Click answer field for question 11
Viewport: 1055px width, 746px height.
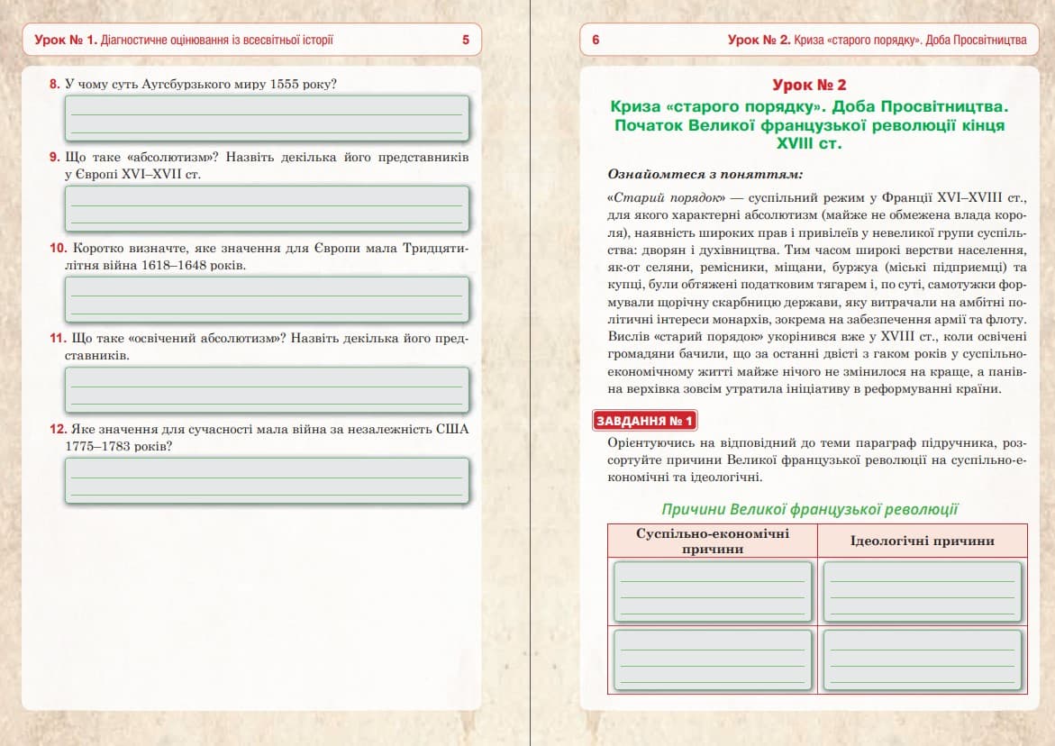(267, 389)
